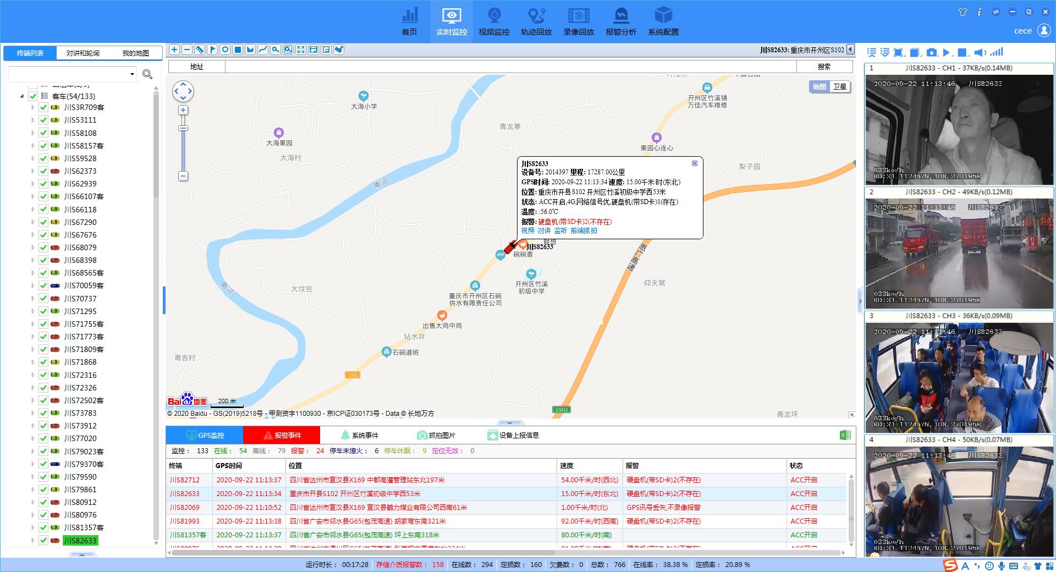
Task: Uncheck the 川S70737 checkbox
Action: click(43, 299)
